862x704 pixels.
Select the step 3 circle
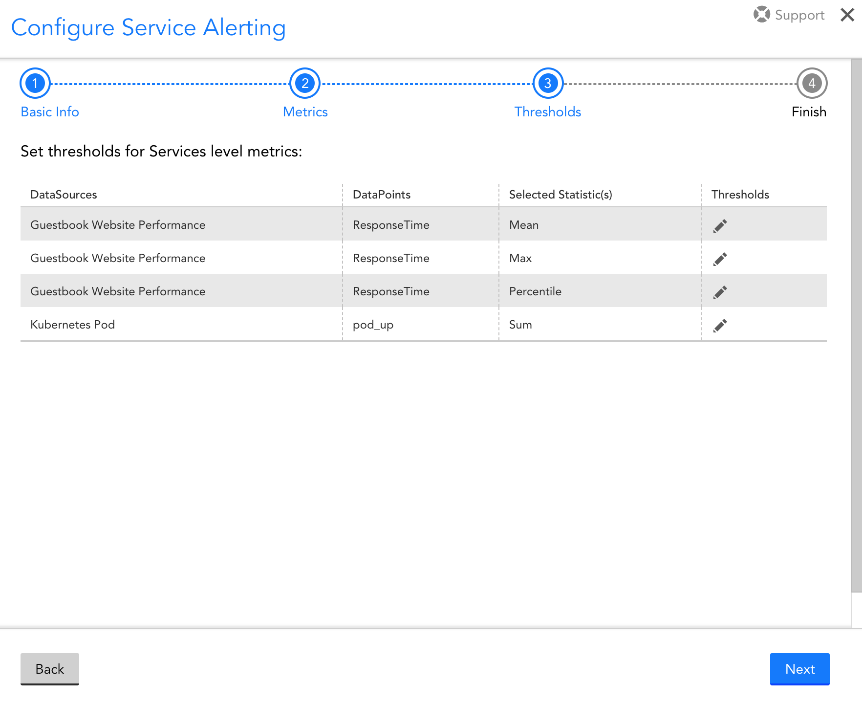548,84
